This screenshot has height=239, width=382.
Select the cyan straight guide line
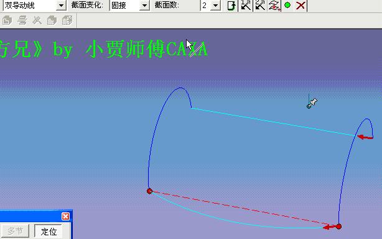click(x=273, y=122)
